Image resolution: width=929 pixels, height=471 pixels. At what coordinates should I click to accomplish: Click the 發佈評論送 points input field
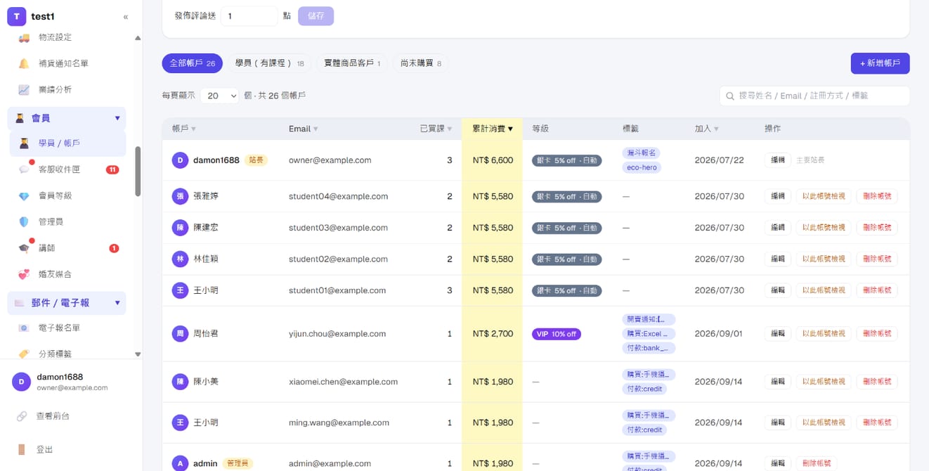[249, 15]
